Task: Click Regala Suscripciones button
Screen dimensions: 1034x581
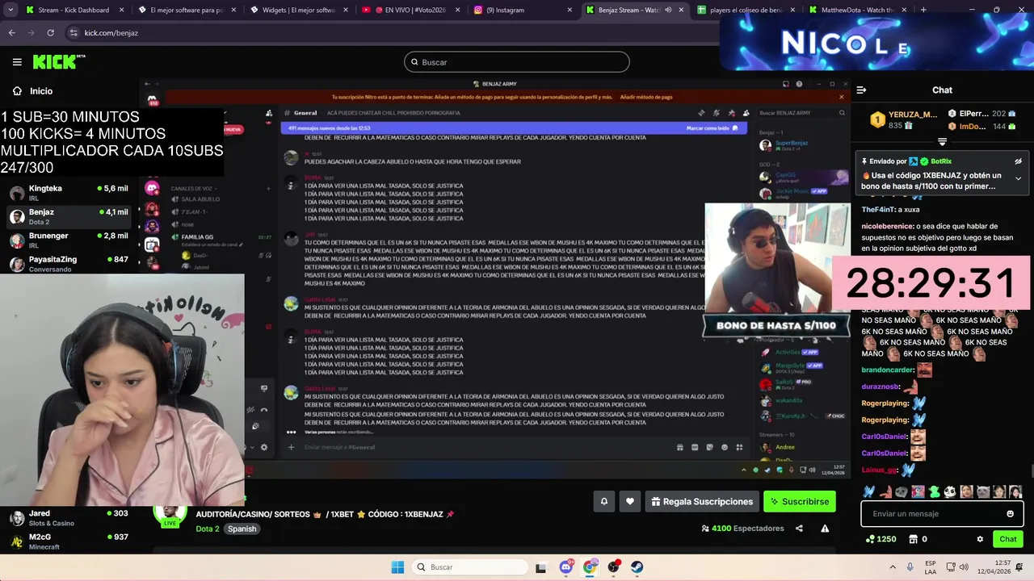Action: [701, 501]
